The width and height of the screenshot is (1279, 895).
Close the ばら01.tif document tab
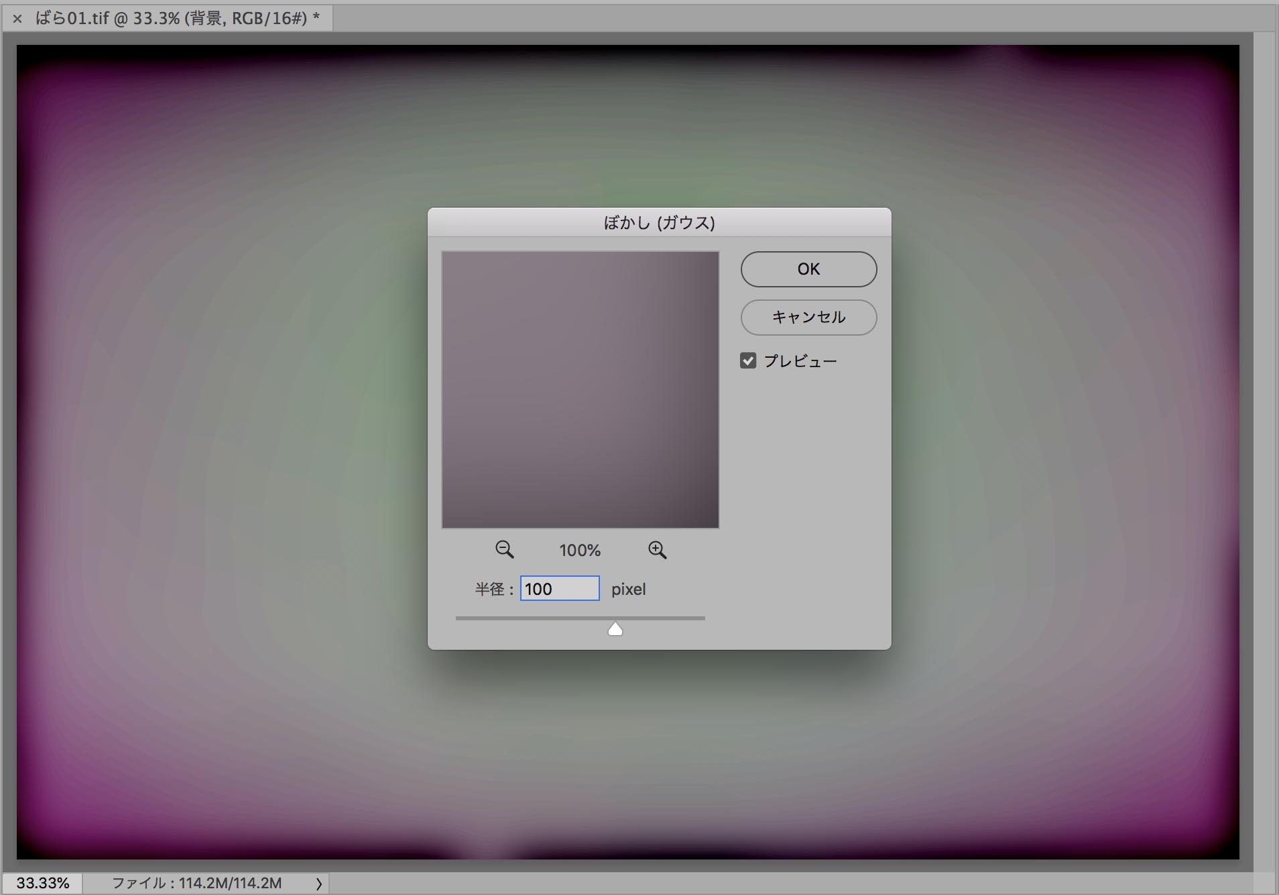coord(17,19)
